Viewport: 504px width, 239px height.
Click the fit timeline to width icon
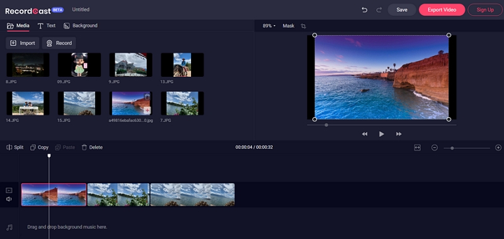coord(417,148)
